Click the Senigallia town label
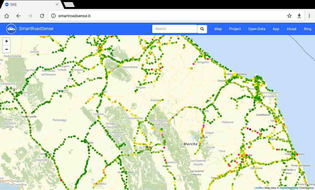This screenshot has height=190, width=315. [203, 62]
